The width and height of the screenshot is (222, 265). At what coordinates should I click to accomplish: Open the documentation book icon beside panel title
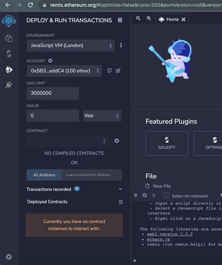pos(120,20)
